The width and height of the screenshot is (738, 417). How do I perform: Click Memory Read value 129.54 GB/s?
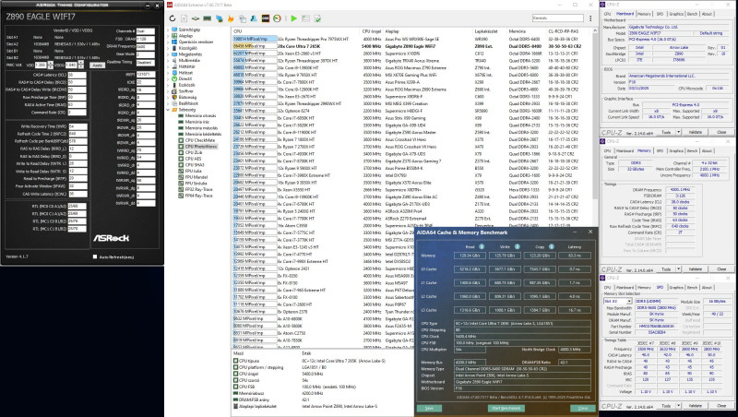point(470,256)
